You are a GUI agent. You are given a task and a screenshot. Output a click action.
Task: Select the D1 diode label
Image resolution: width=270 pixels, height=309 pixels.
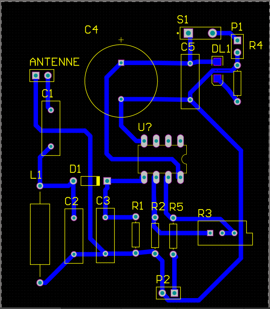(x=75, y=169)
